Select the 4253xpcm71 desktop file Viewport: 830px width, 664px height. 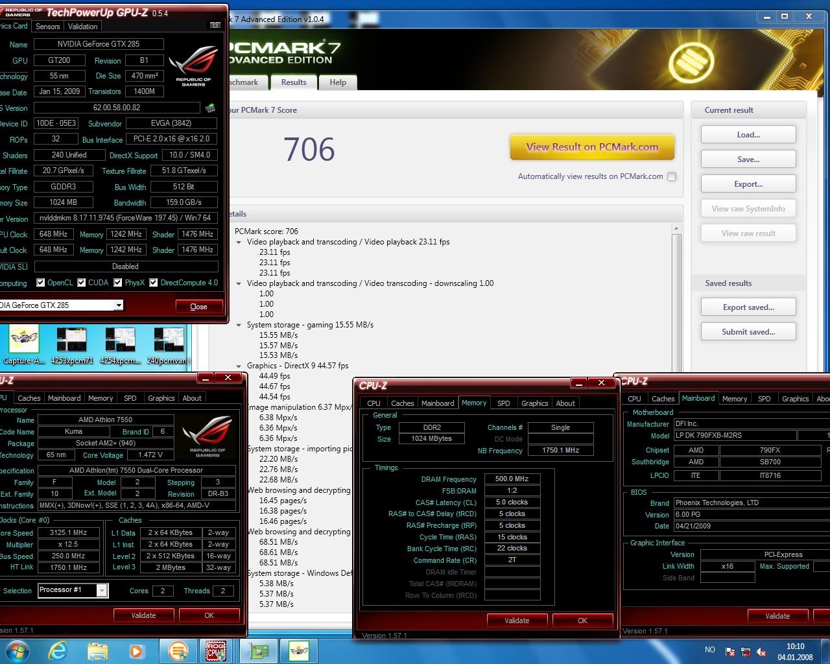71,346
